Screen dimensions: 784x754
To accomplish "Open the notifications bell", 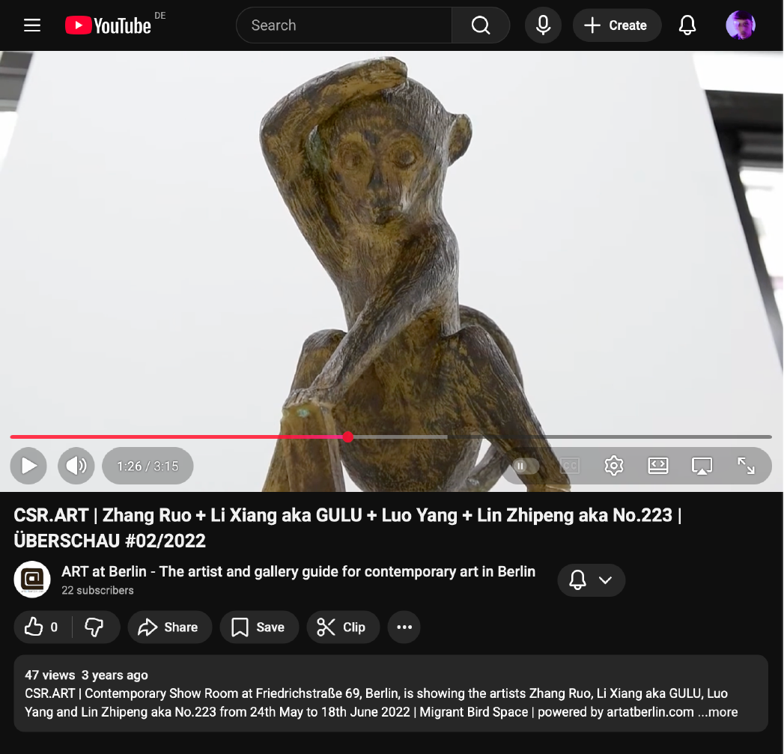I will [687, 25].
